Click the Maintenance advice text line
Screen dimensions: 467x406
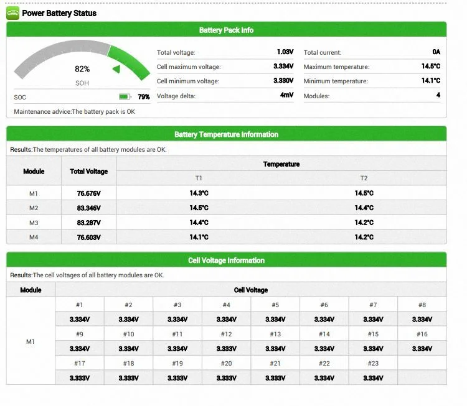pyautogui.click(x=74, y=111)
